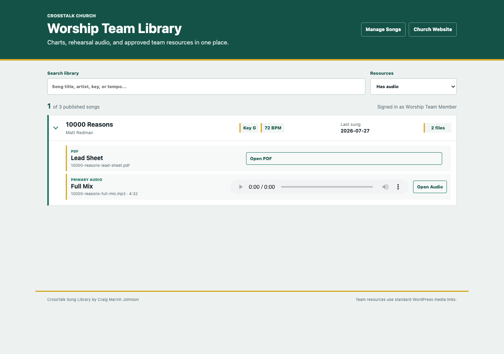
Task: Mute the Full Mix audio volume
Action: coord(385,187)
